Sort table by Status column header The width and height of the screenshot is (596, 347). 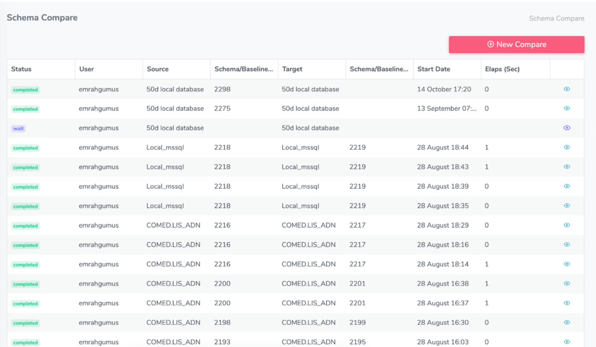21,69
